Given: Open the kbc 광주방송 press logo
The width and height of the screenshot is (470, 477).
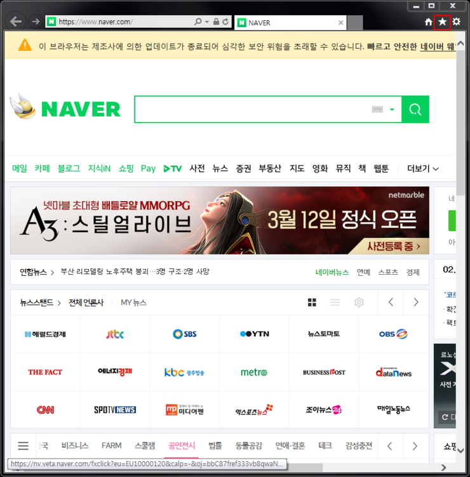Looking at the screenshot, I should click(184, 372).
